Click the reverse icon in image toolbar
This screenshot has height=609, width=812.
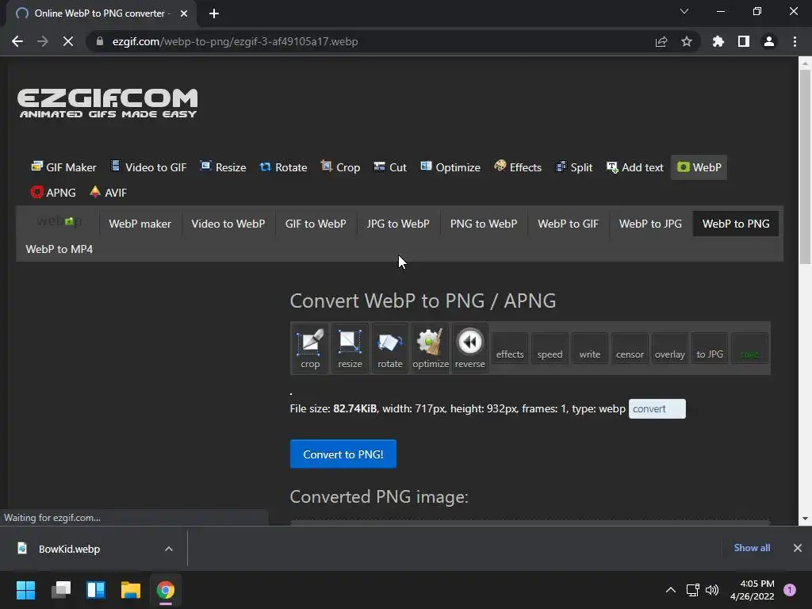click(469, 349)
